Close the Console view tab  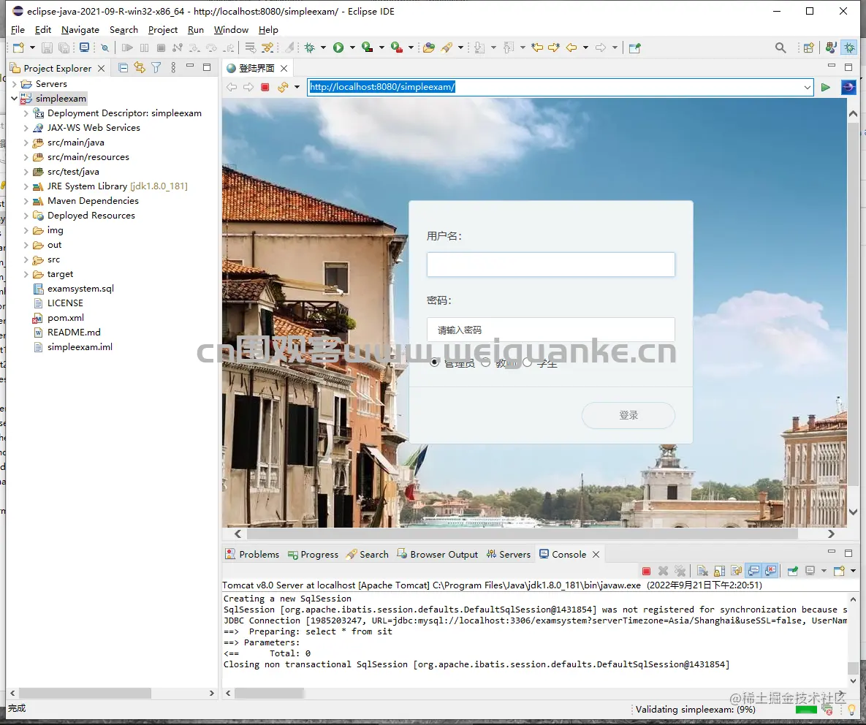[x=596, y=555]
